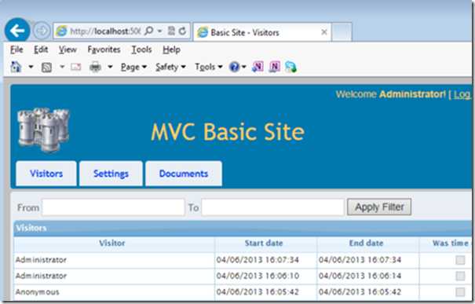Open a new blank browser tab
This screenshot has width=475, height=304.
[342, 32]
